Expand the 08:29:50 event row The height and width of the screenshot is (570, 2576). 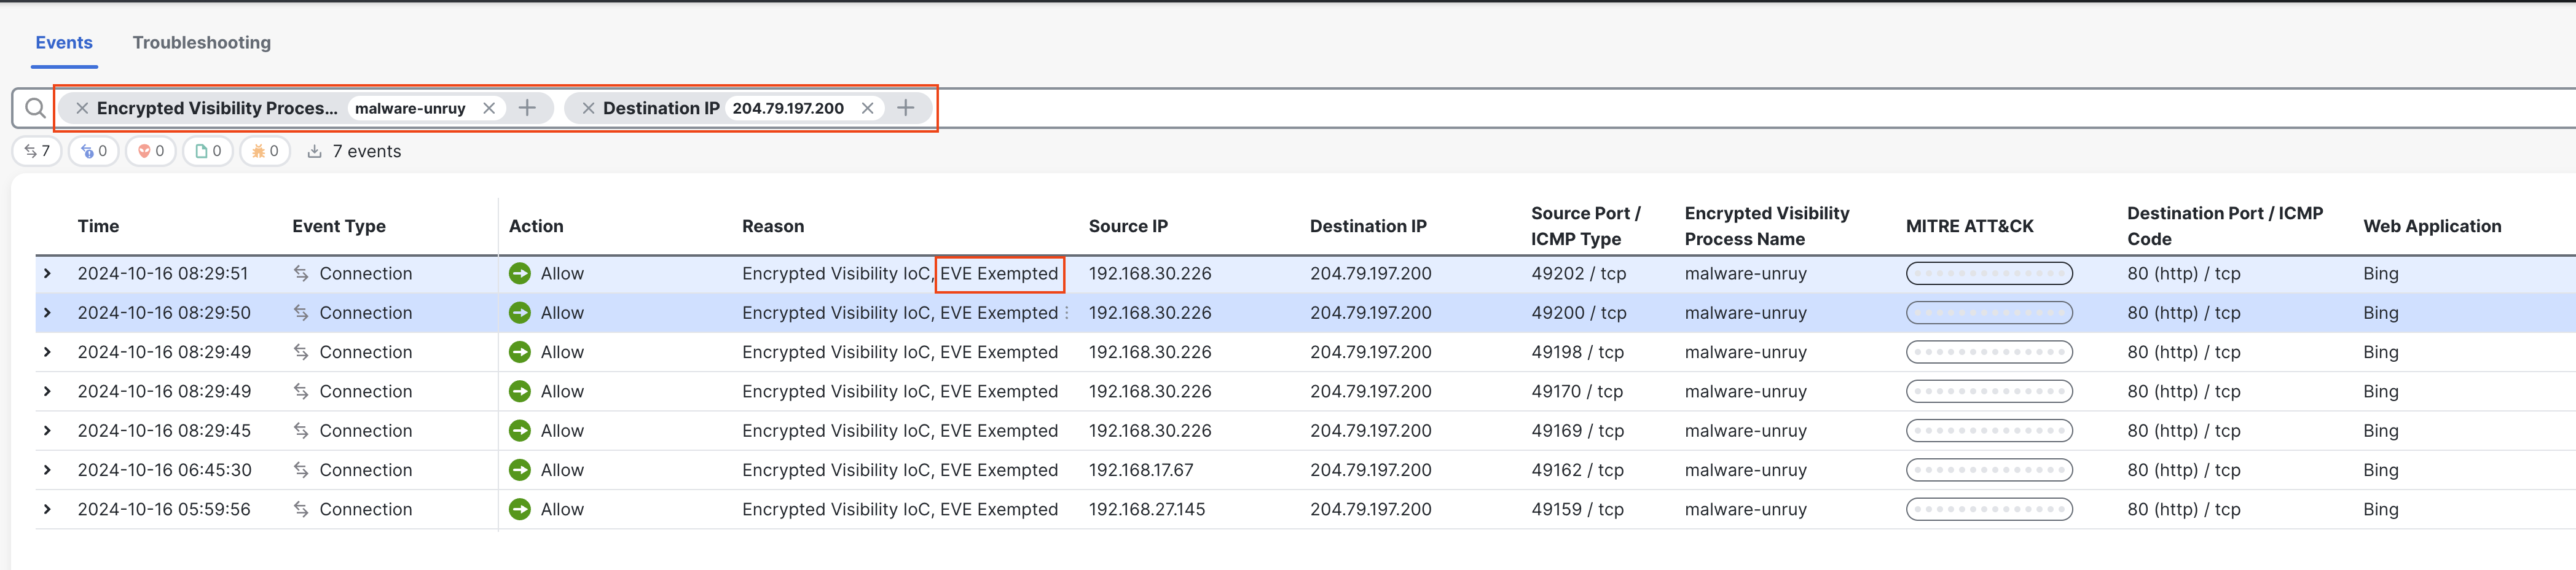[x=47, y=313]
